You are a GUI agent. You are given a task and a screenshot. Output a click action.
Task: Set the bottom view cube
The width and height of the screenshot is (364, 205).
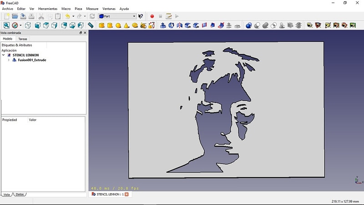(72, 26)
